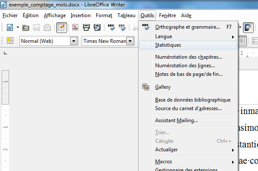Click the Save floppy disk icon
The height and width of the screenshot is (171, 258).
(37, 27)
